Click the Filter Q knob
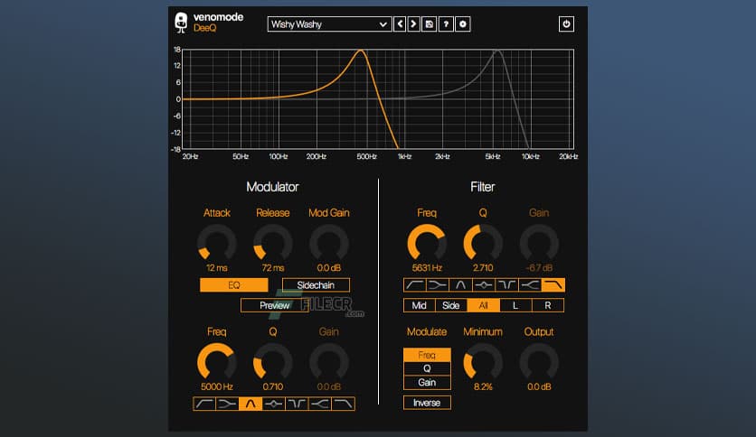 click(x=483, y=243)
